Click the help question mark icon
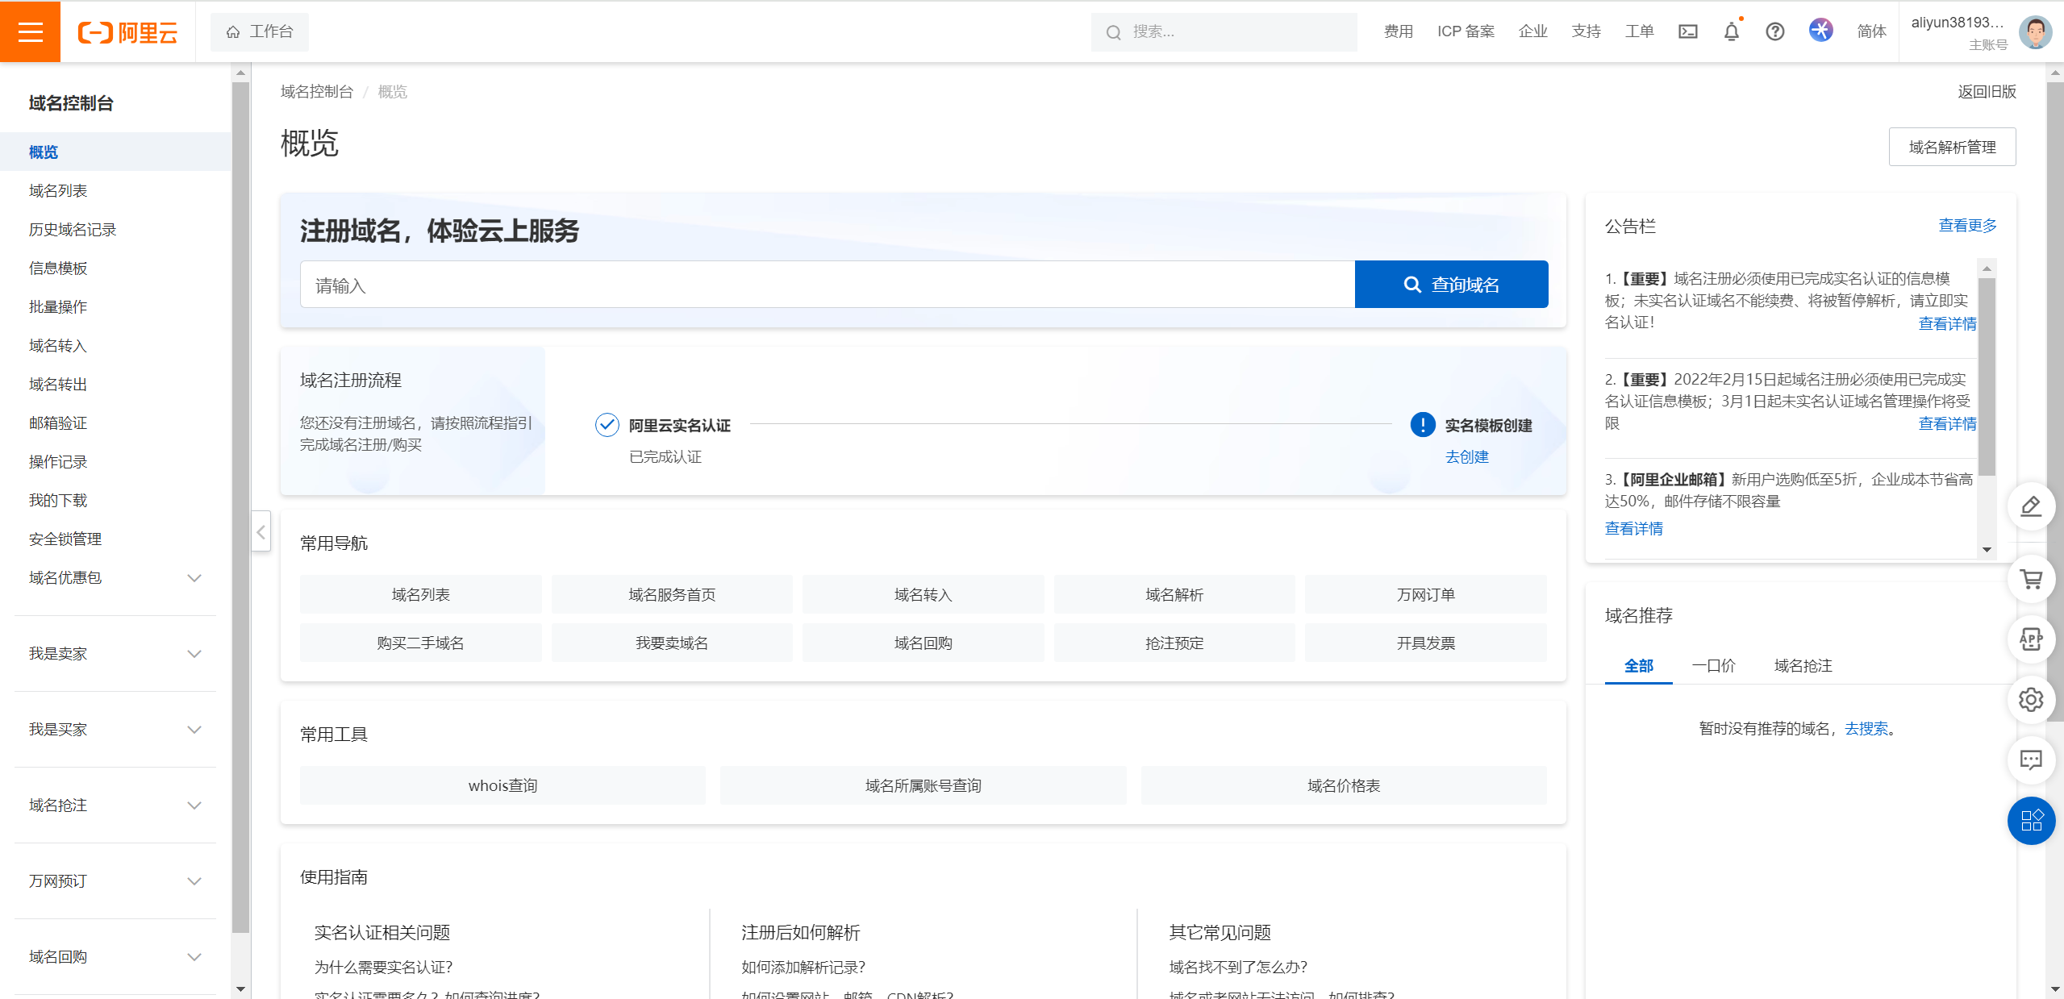The height and width of the screenshot is (999, 2064). point(1774,31)
